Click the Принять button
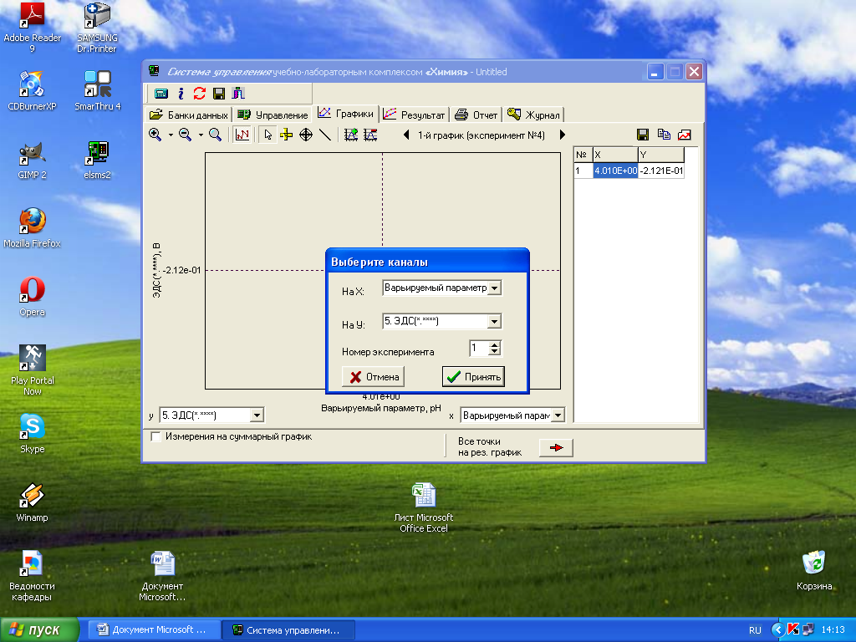Viewport: 856px width, 642px height. pyautogui.click(x=473, y=377)
